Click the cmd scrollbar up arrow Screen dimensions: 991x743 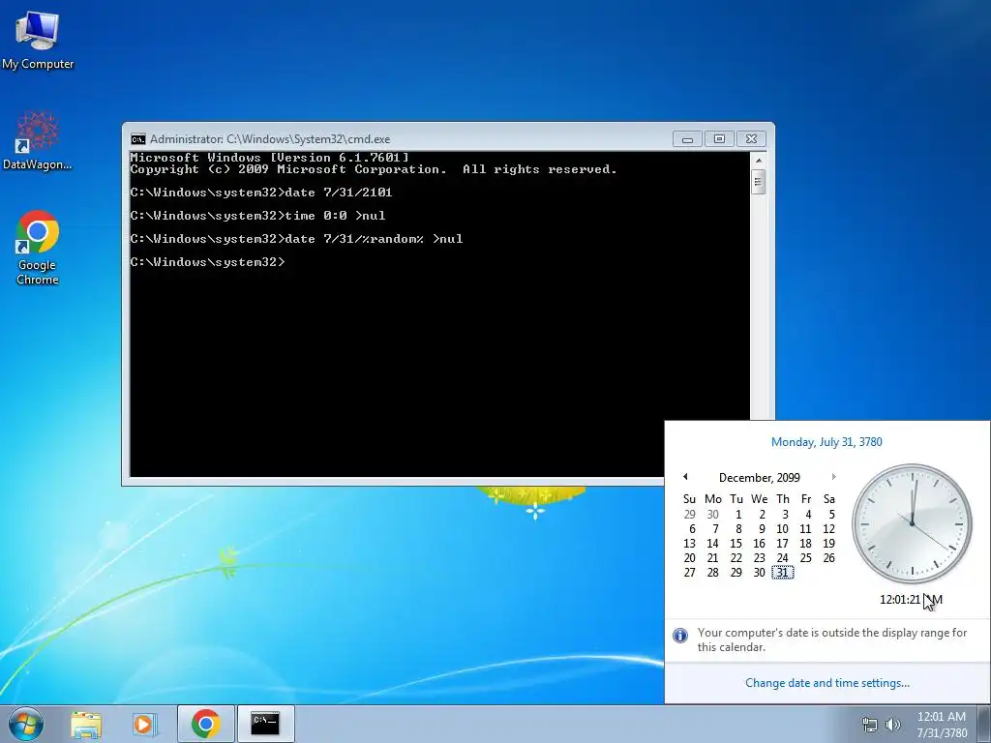pyautogui.click(x=759, y=161)
